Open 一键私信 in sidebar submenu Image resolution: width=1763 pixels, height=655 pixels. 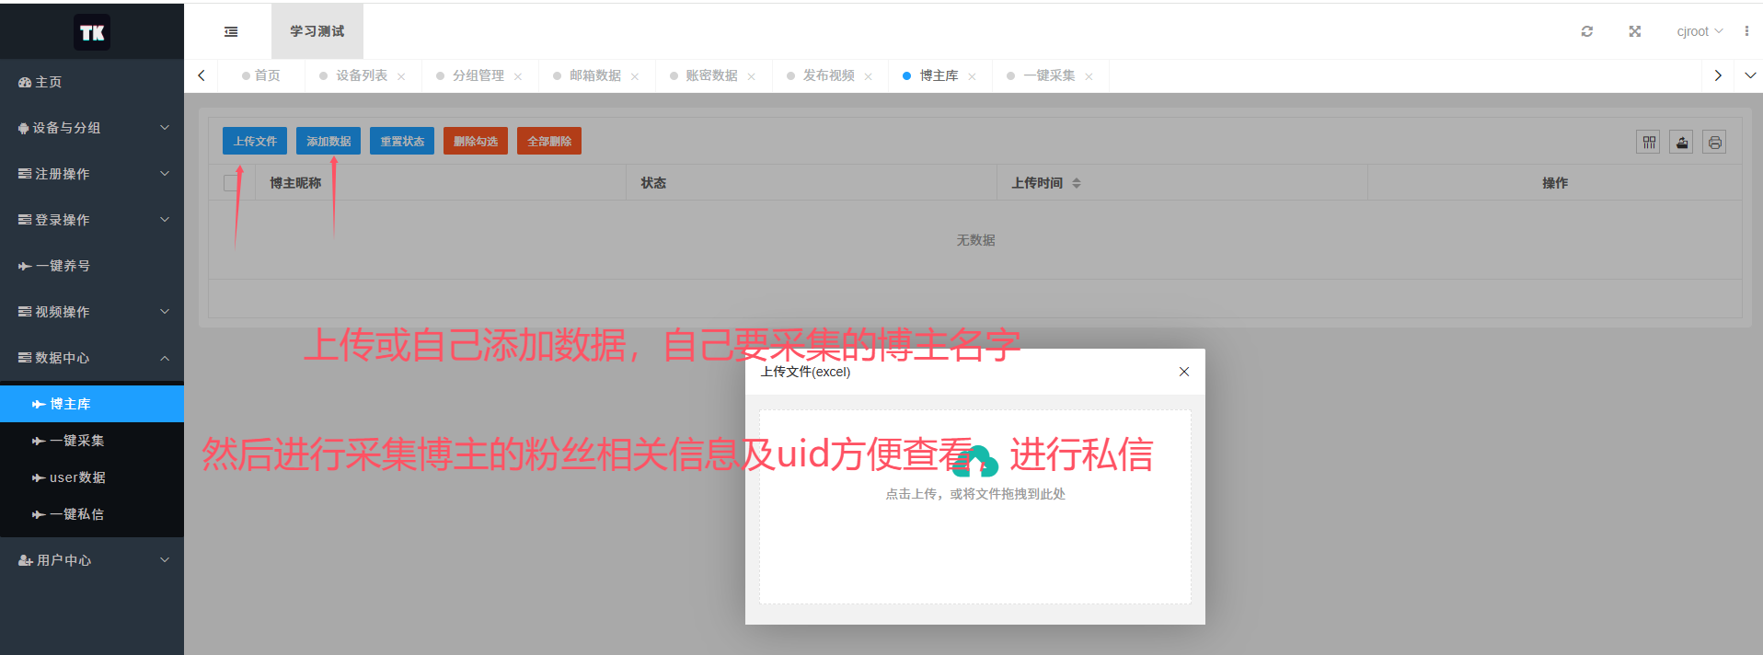point(92,514)
